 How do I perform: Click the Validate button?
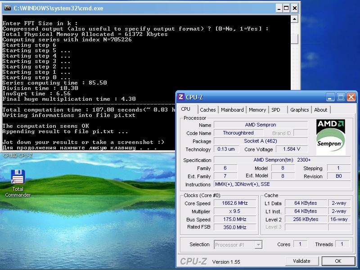[301, 261]
